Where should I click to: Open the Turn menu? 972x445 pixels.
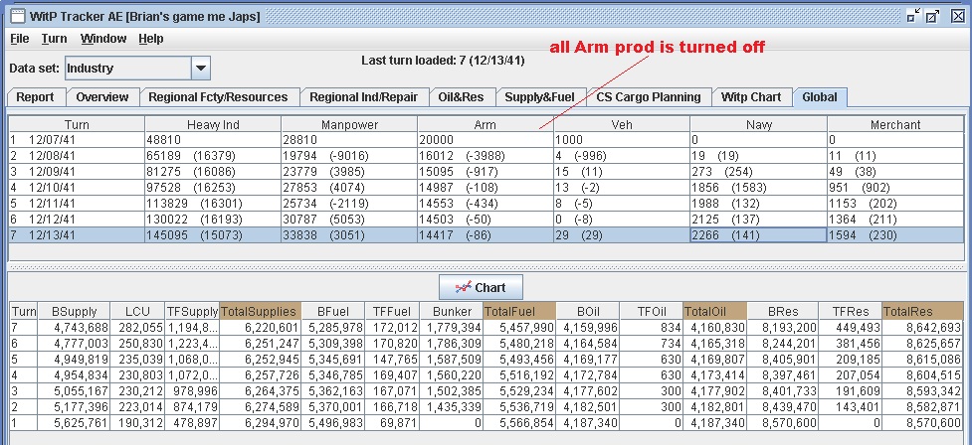[55, 39]
